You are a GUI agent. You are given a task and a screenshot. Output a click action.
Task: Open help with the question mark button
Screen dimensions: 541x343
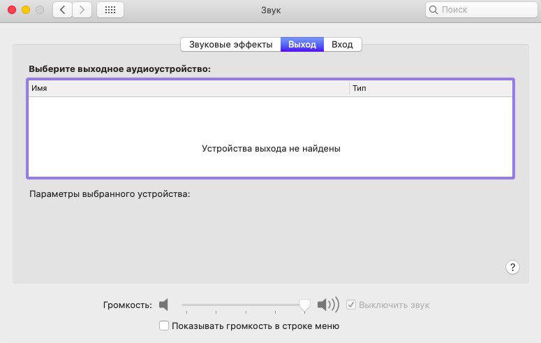[512, 267]
